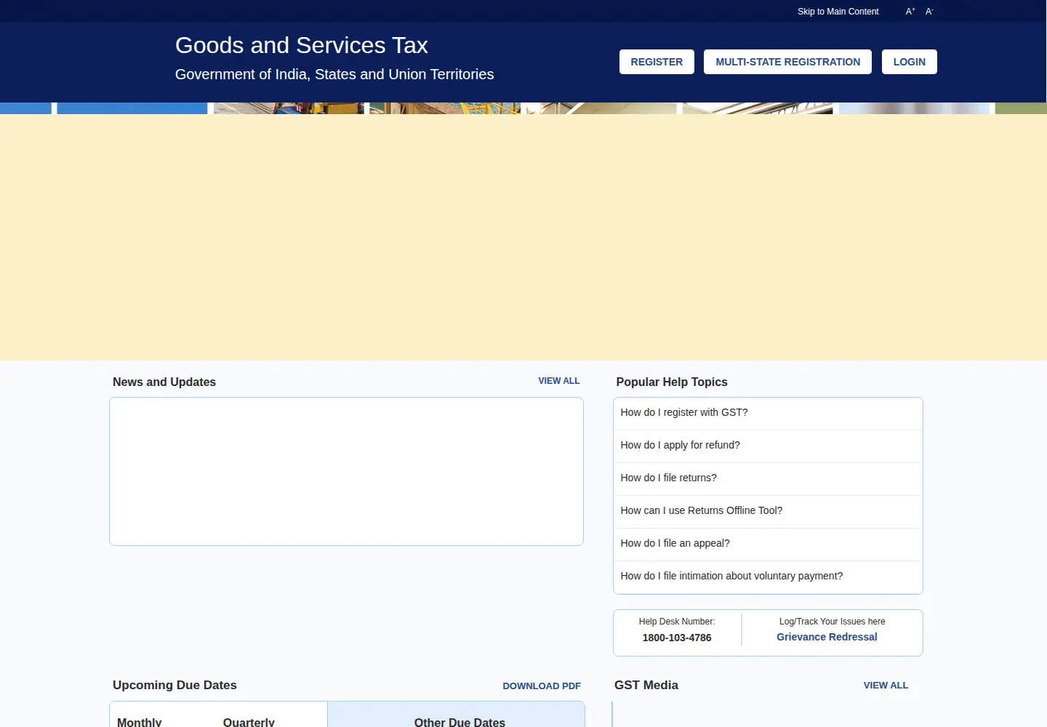The image size is (1047, 727).
Task: View all News and Updates
Action: coord(559,381)
